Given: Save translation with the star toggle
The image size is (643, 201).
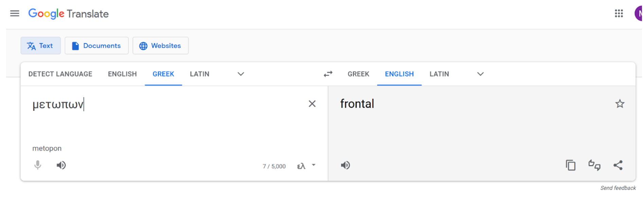Looking at the screenshot, I should click(620, 104).
